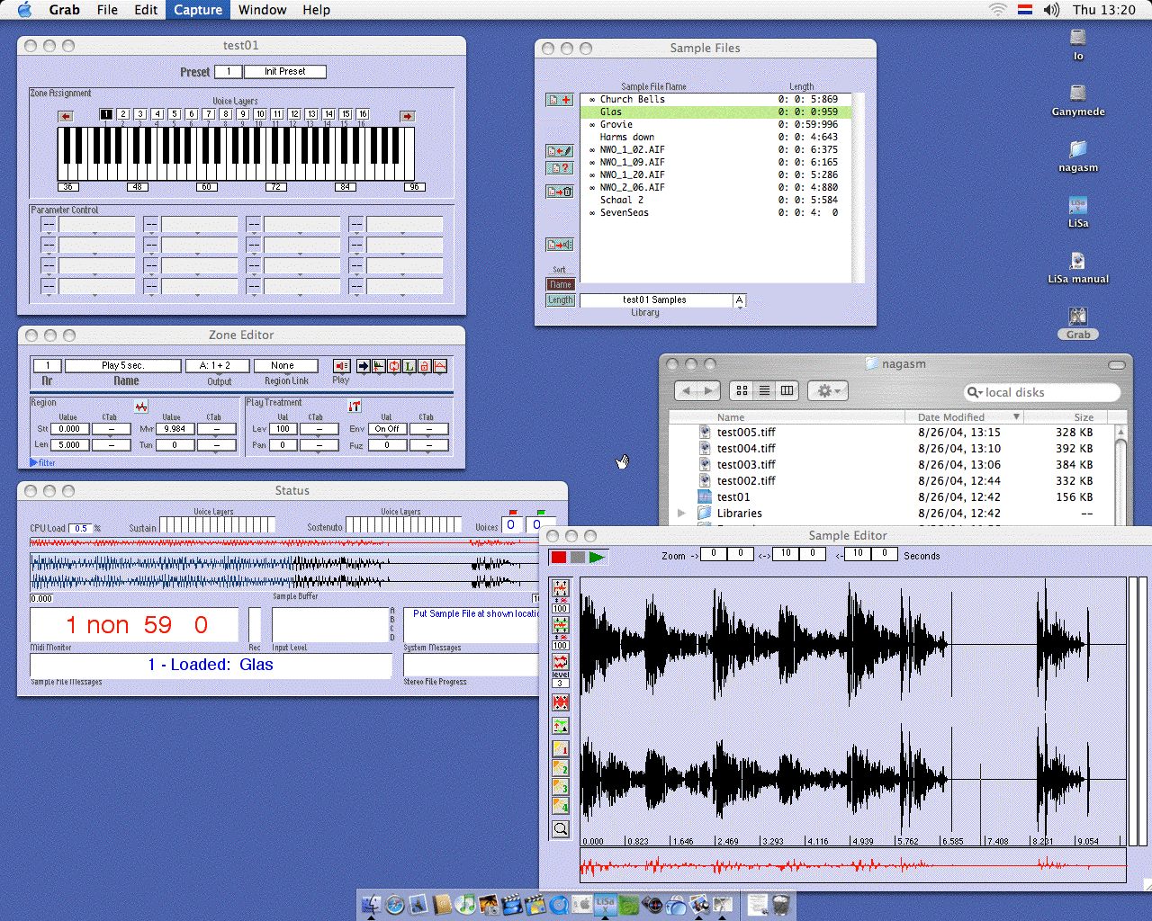This screenshot has height=921, width=1152.
Task: Expand the Libraries folder in Finder
Action: tap(681, 514)
